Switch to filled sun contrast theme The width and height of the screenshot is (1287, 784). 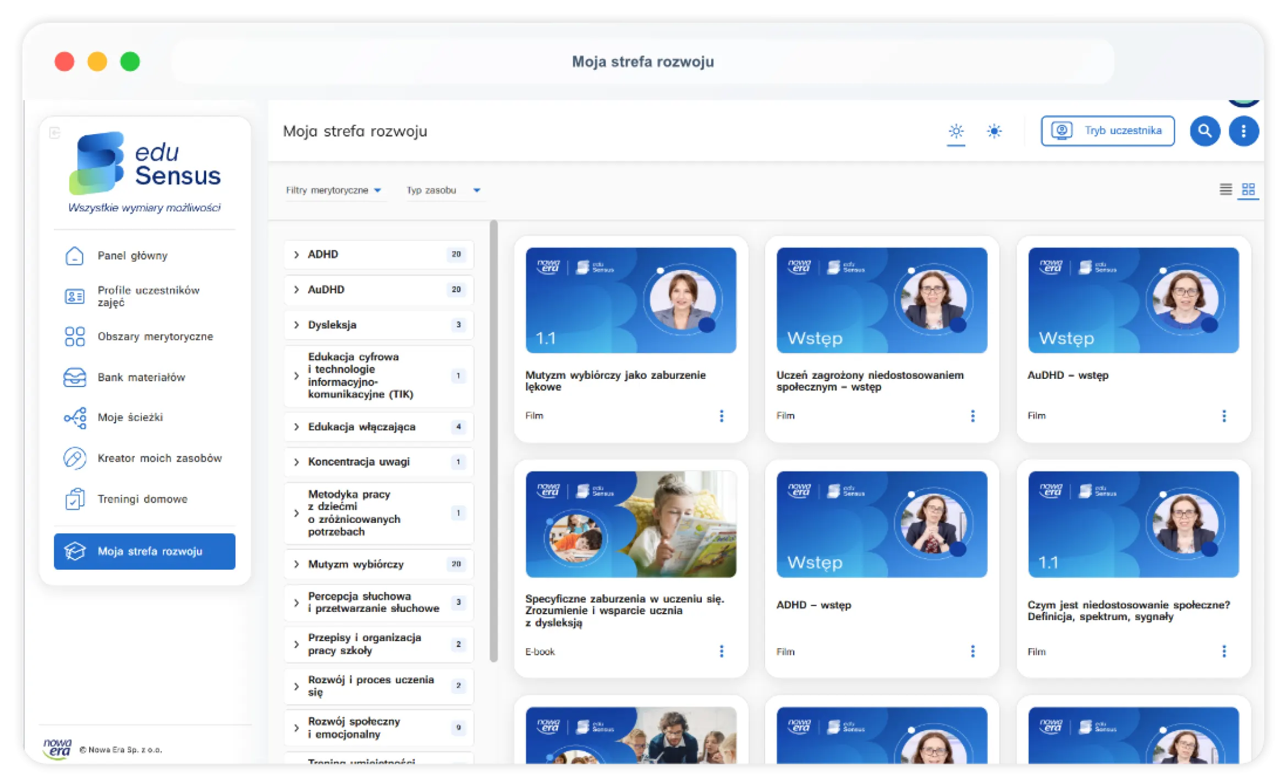click(x=994, y=131)
